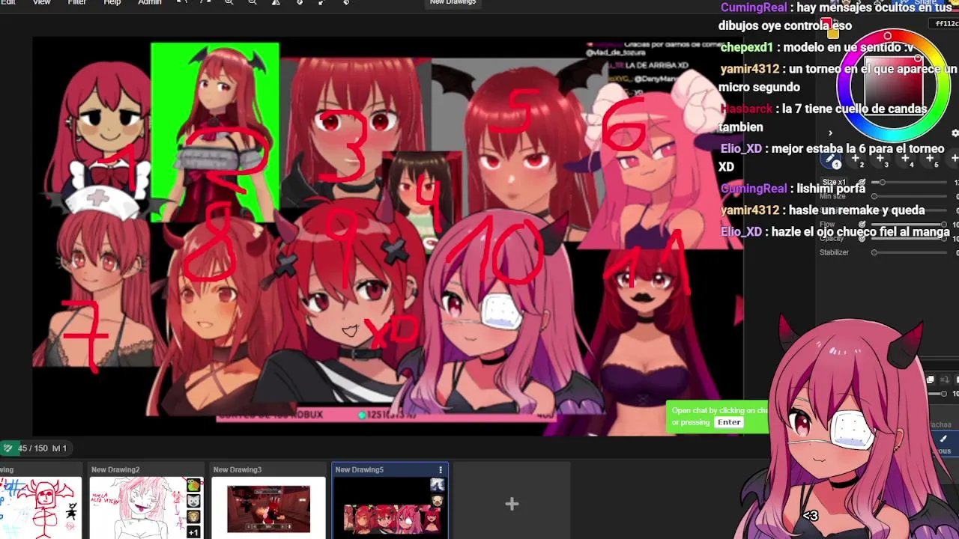
Task: Open the View menu
Action: [41, 2]
